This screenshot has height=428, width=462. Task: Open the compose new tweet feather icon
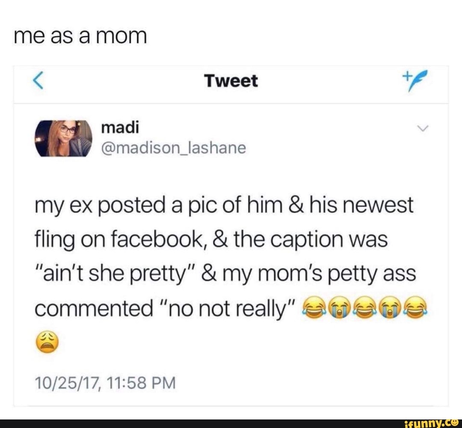[x=415, y=80]
